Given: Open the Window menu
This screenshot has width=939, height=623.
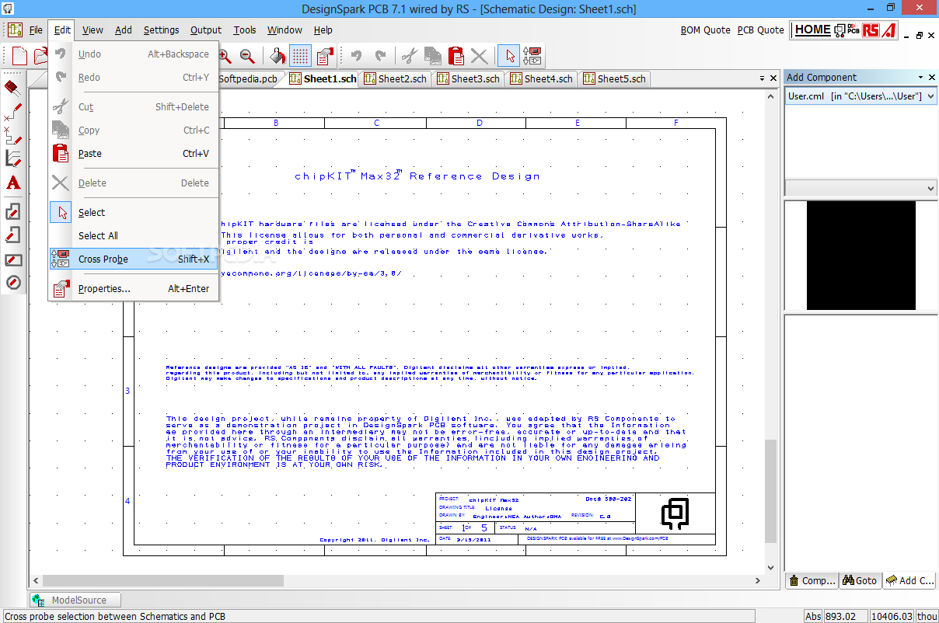Looking at the screenshot, I should [x=284, y=30].
